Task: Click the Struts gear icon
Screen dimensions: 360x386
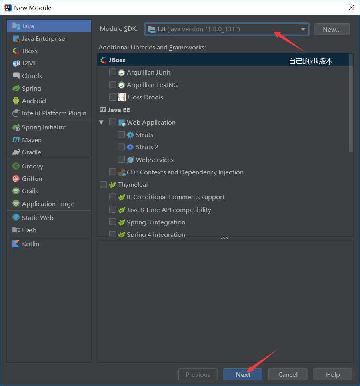Action: point(130,135)
